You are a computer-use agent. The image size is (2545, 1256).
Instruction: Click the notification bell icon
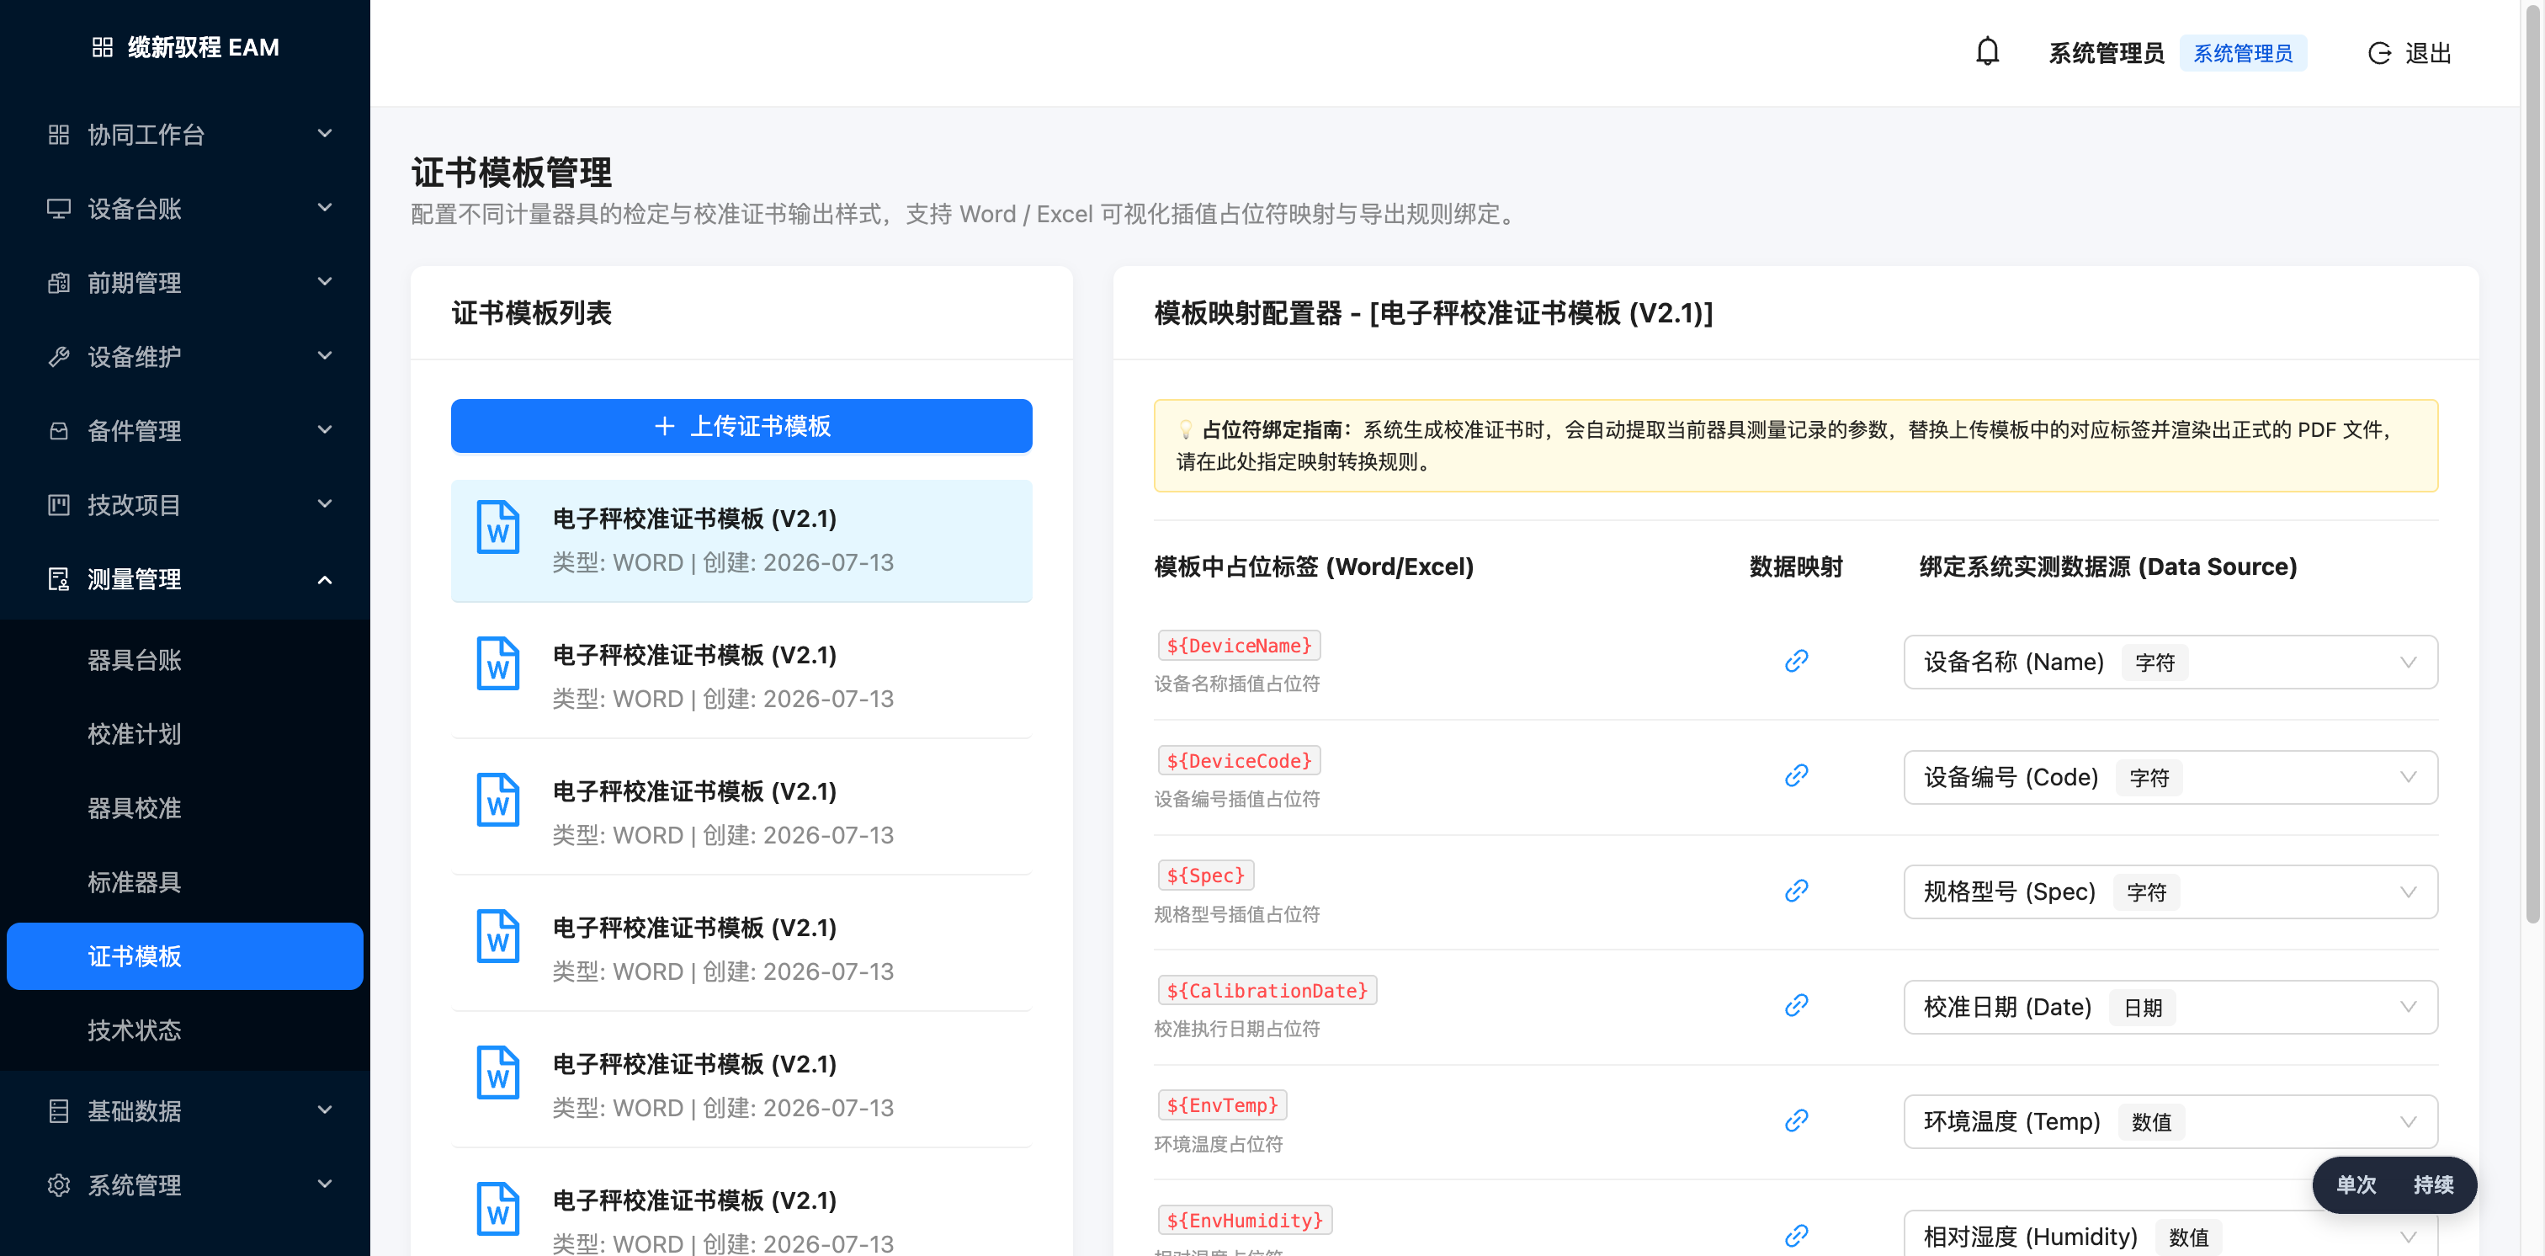point(1987,52)
